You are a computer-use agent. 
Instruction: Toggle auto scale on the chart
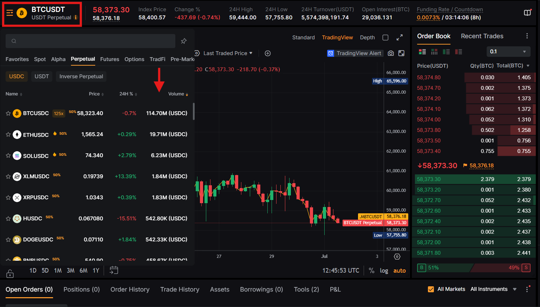(x=399, y=271)
